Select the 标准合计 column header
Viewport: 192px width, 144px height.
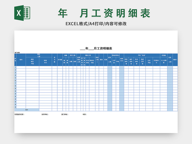[x=45, y=61]
